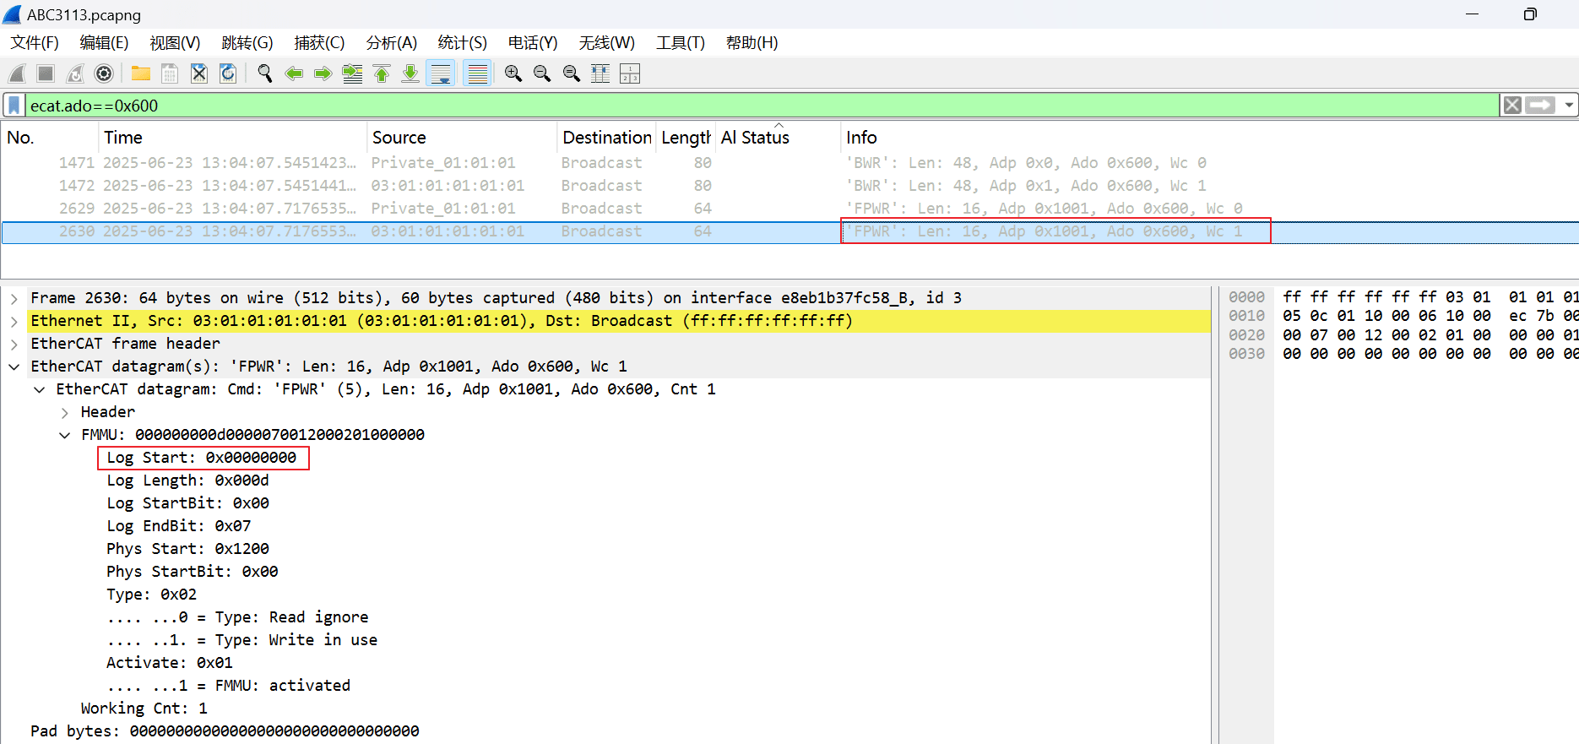The height and width of the screenshot is (744, 1579).
Task: Select the Log Length: 0x000d field
Action: pyautogui.click(x=187, y=481)
